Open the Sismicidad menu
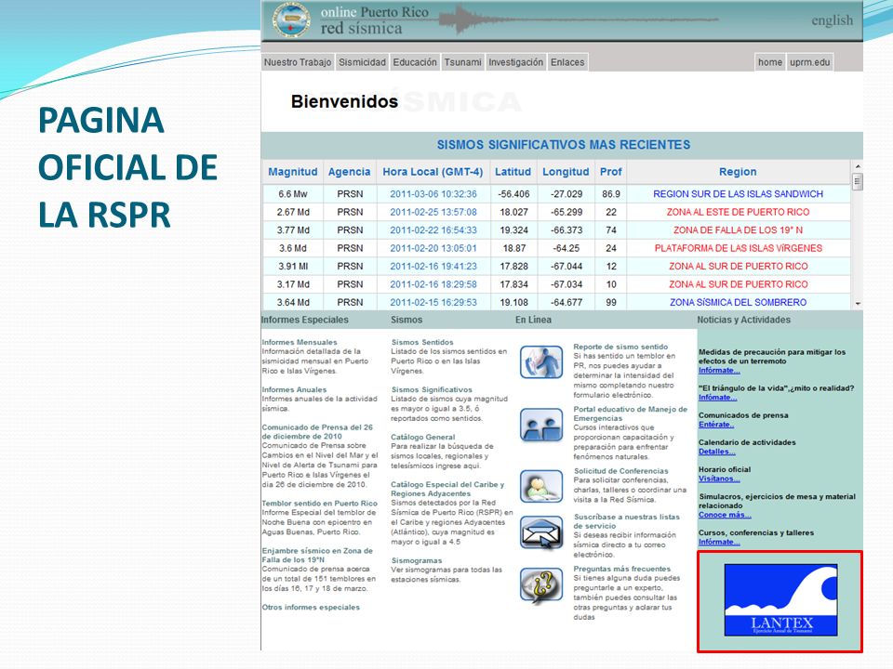Screen dimensions: 893x669 click(362, 62)
